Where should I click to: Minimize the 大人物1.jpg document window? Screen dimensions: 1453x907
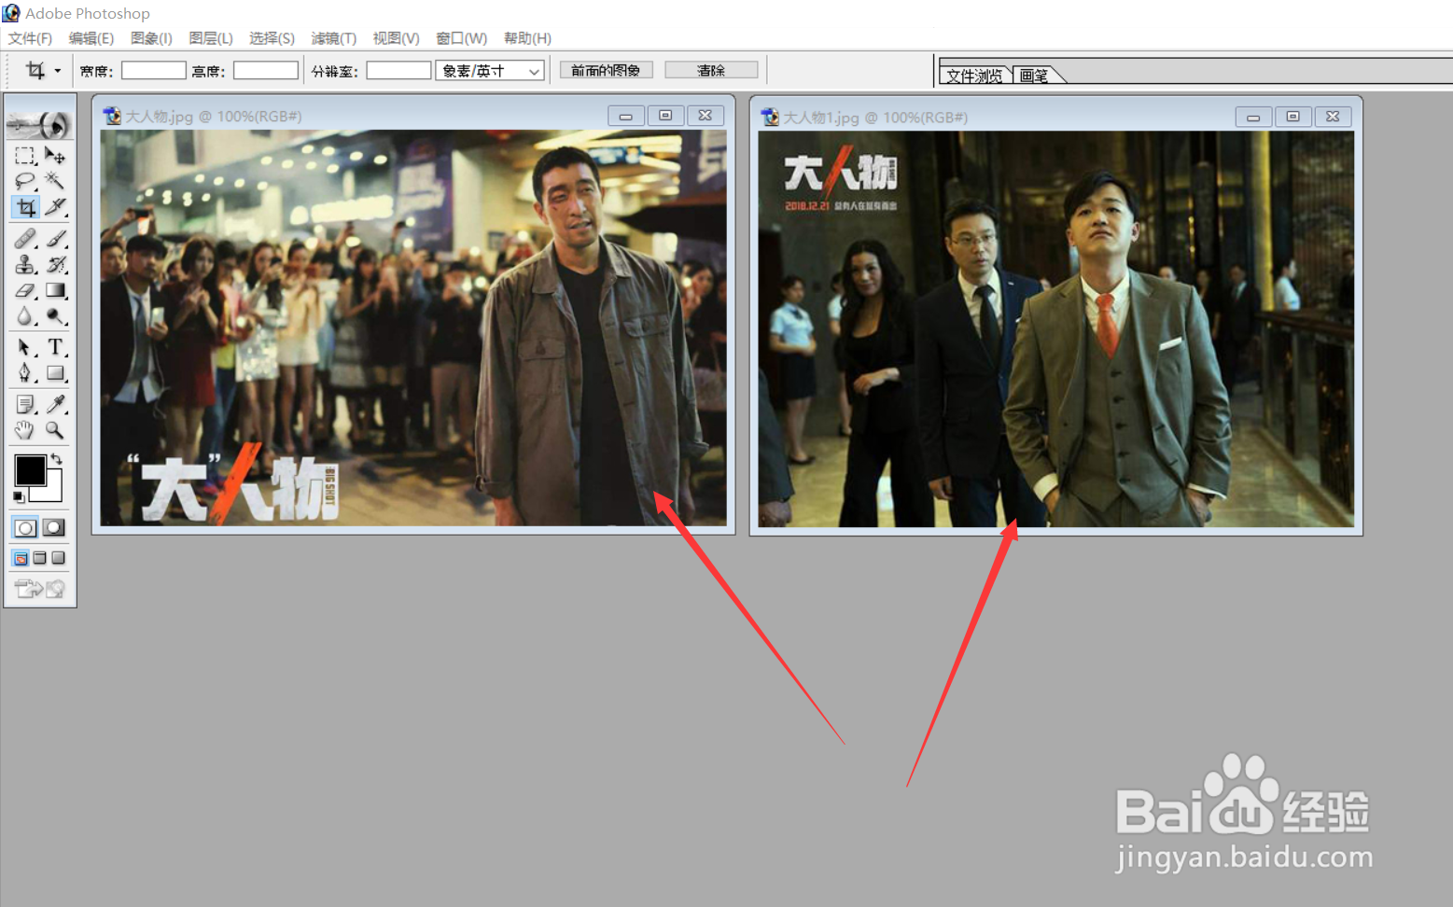pyautogui.click(x=1253, y=117)
